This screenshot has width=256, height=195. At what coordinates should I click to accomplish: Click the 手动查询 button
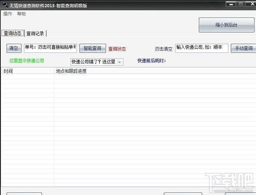(x=244, y=48)
